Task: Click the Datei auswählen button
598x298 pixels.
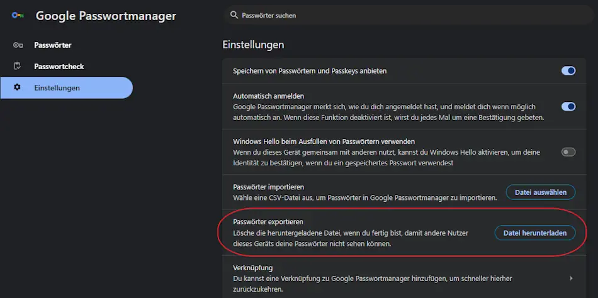Action: pos(541,192)
